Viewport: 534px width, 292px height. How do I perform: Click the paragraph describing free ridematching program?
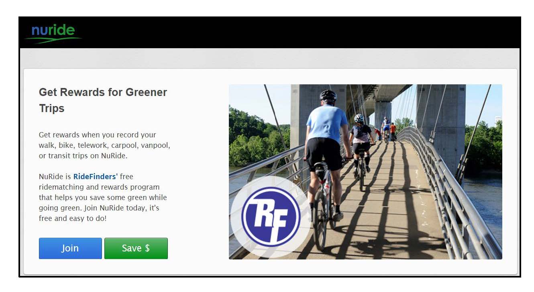pyautogui.click(x=103, y=197)
